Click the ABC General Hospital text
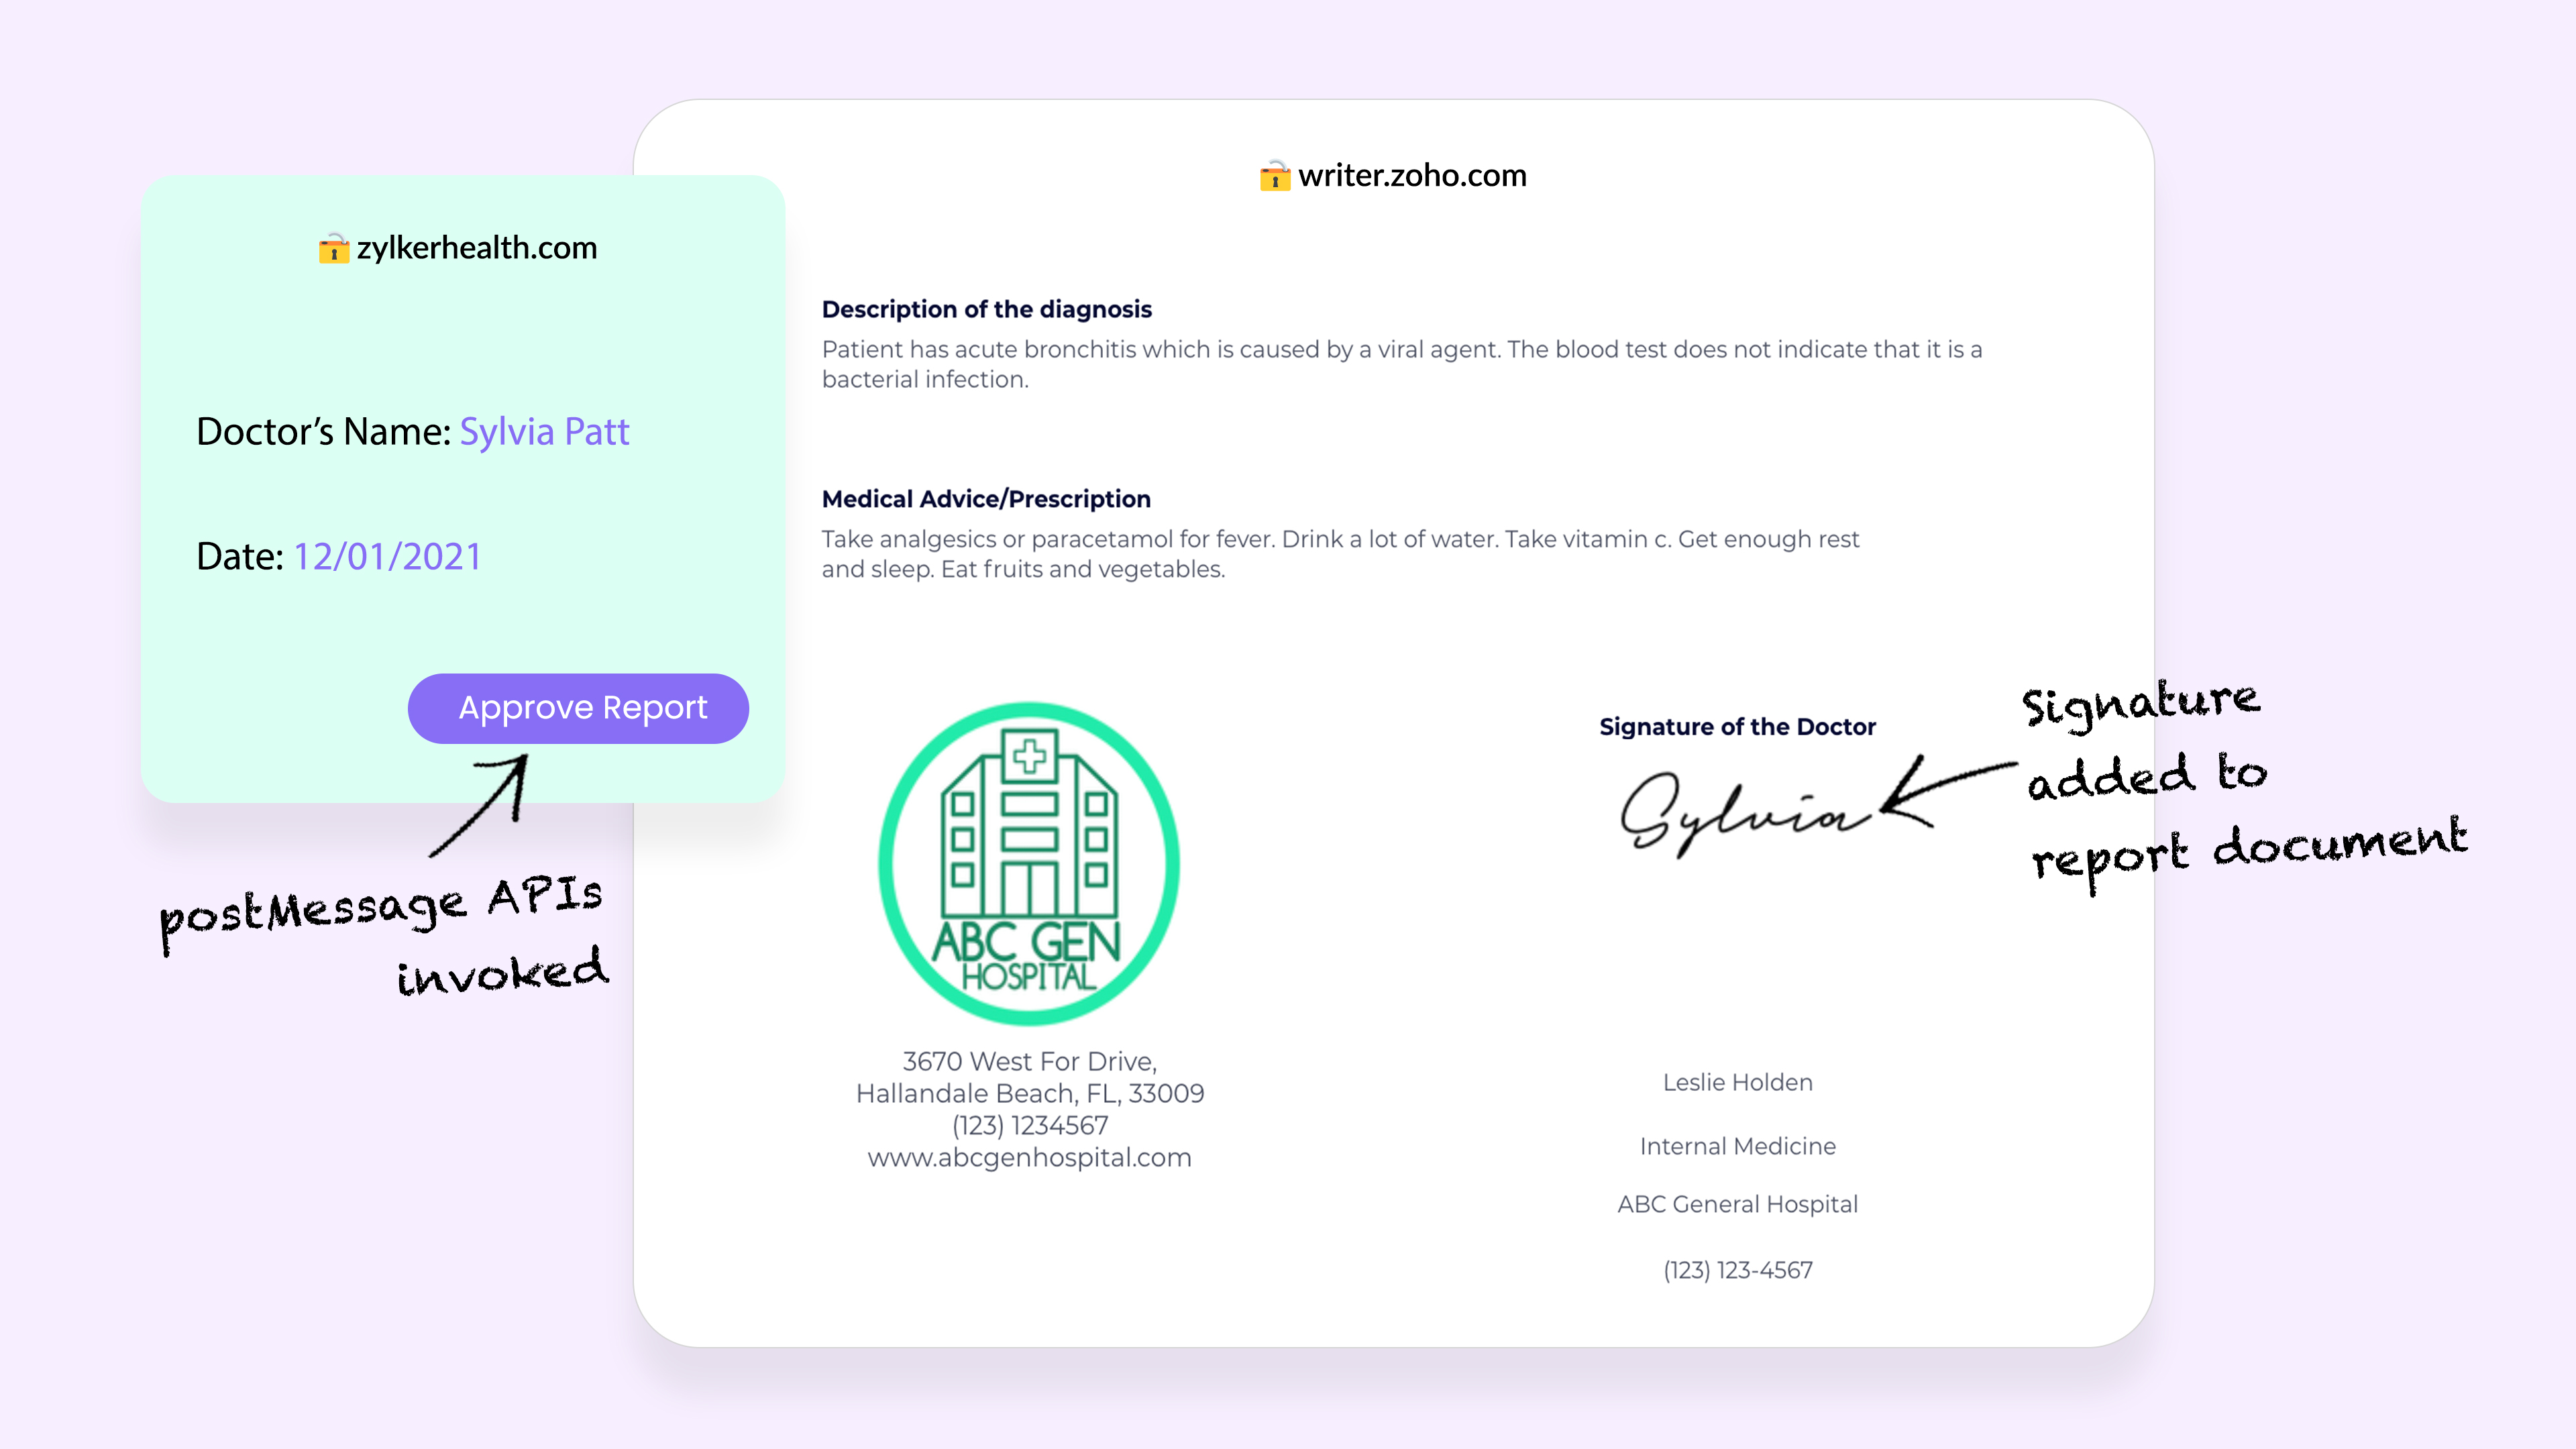 click(1737, 1205)
